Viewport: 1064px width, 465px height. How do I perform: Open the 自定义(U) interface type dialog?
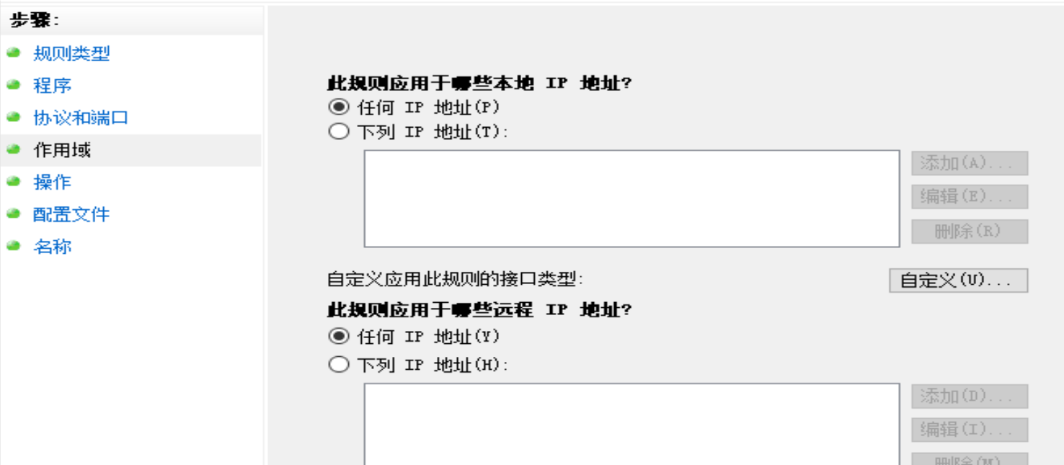962,280
